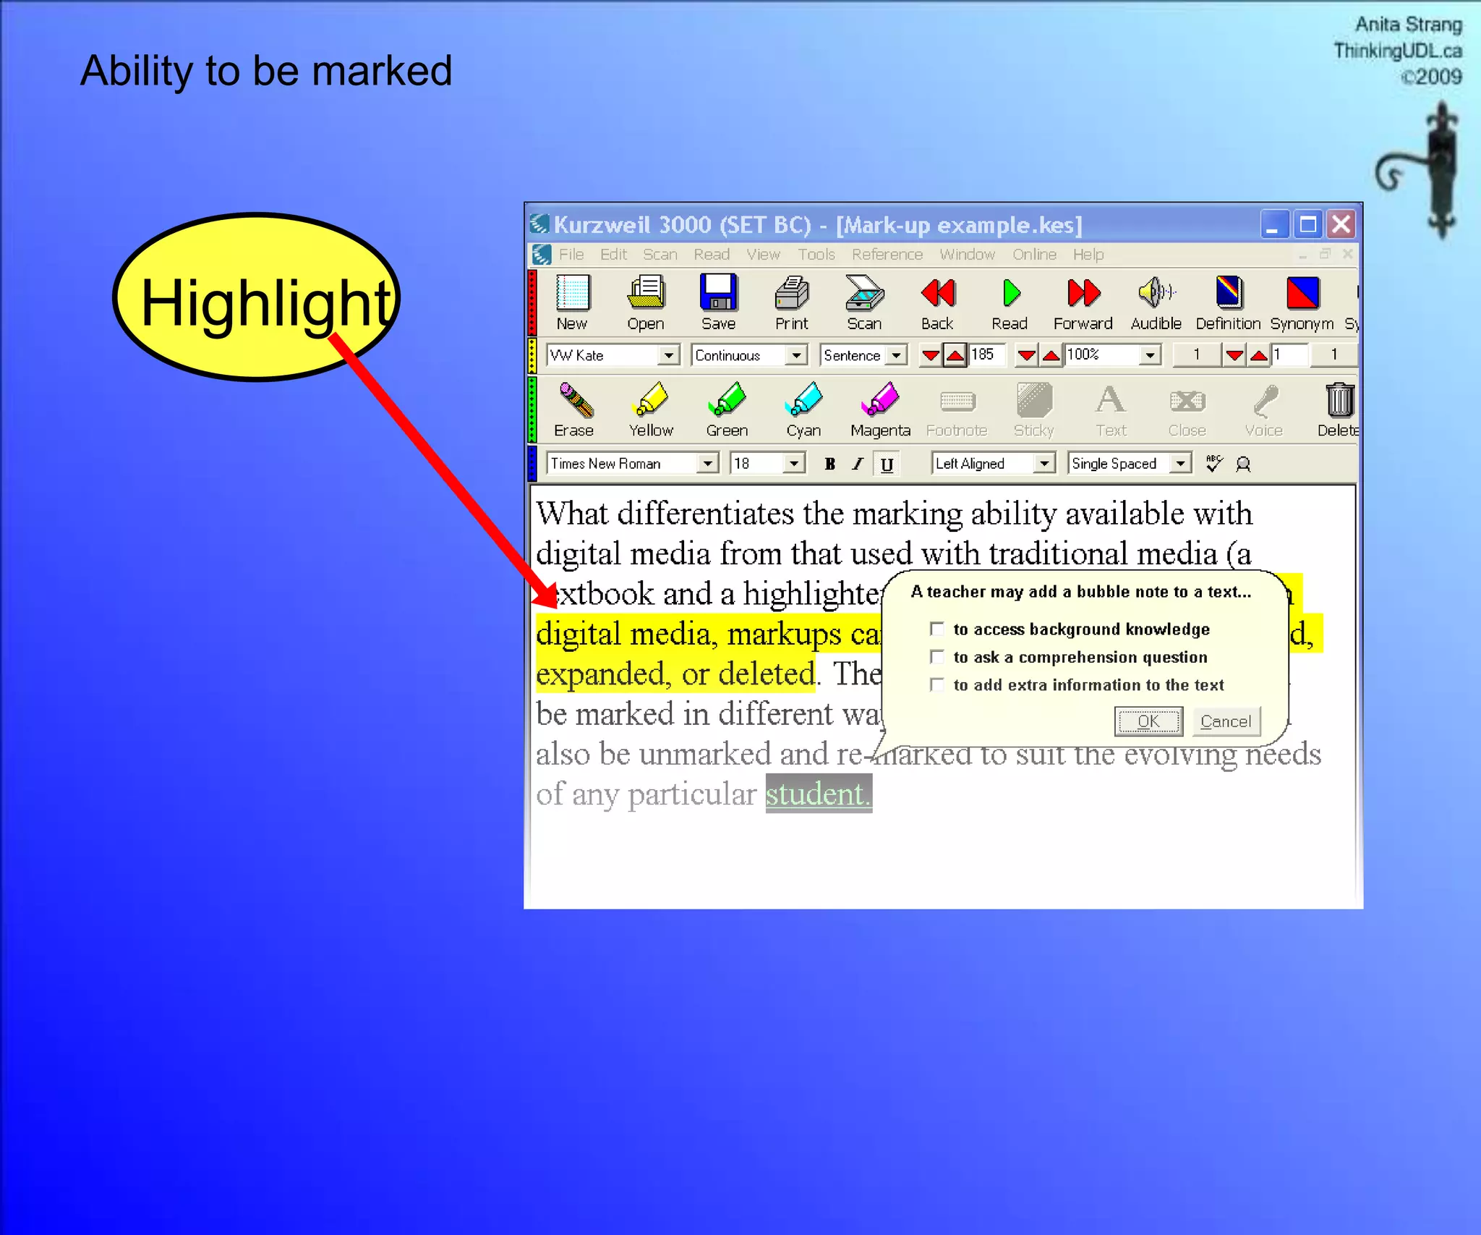Viewport: 1481px width, 1235px height.
Task: Open the Tools menu
Action: (816, 255)
